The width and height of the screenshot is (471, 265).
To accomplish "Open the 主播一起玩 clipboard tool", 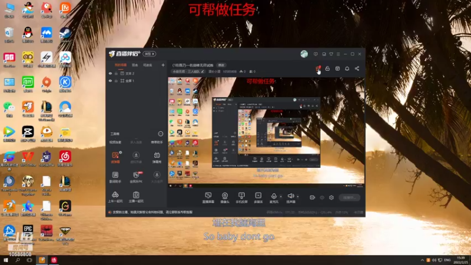I will [x=136, y=197].
